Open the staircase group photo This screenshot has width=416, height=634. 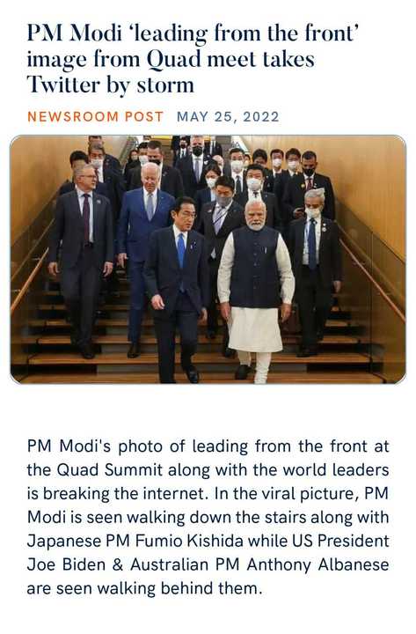[x=208, y=259]
